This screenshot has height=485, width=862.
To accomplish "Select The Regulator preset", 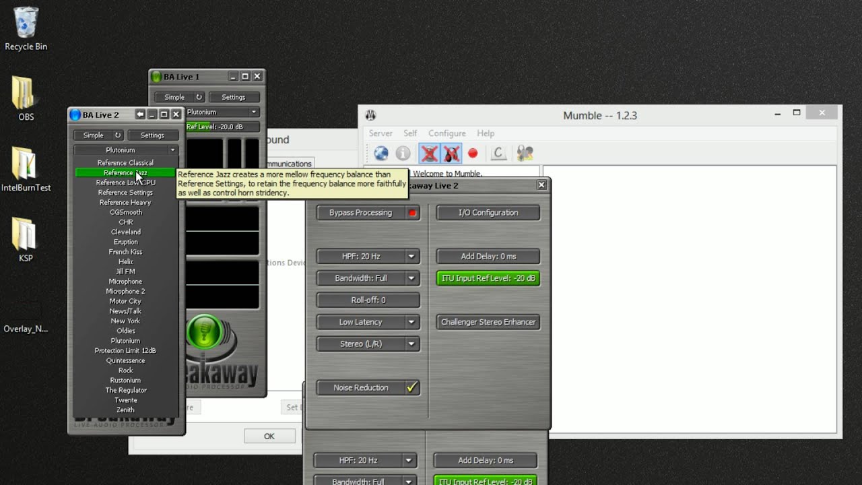I will coord(125,390).
